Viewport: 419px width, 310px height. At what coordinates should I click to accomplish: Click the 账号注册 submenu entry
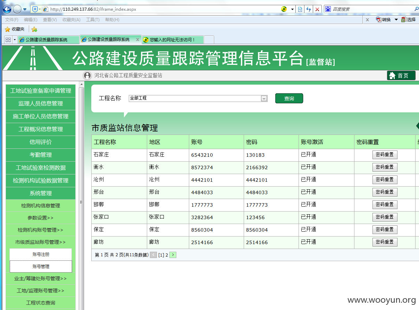pyautogui.click(x=41, y=254)
